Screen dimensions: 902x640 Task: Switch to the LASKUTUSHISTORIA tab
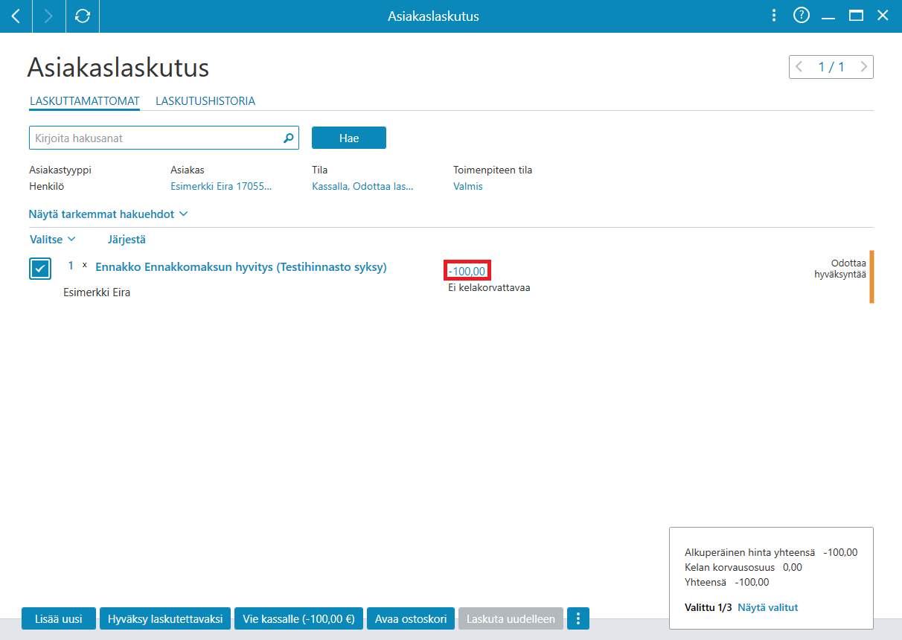205,101
